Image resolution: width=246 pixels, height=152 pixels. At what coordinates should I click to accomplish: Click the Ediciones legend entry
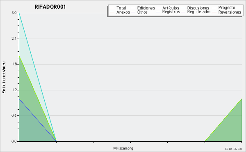pos(143,8)
